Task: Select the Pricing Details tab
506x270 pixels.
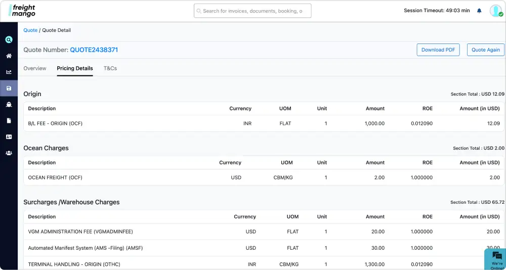Action: coord(75,68)
